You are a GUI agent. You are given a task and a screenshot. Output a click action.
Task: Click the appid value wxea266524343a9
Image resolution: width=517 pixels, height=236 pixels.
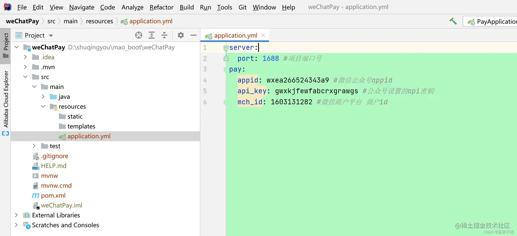298,80
